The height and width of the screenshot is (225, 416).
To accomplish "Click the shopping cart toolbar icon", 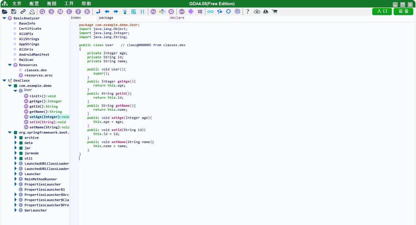I will click(275, 12).
